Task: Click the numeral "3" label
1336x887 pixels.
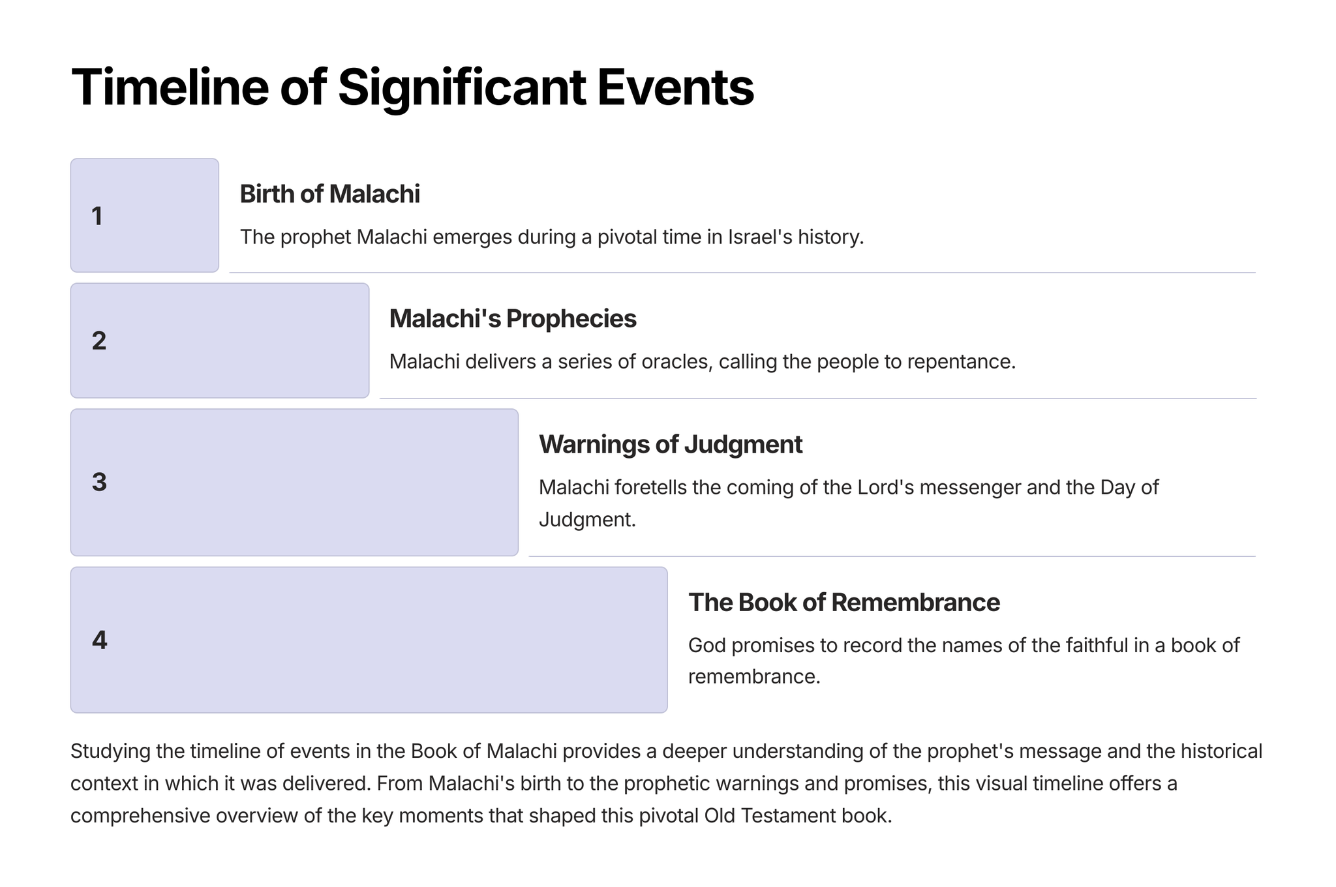Action: (99, 483)
